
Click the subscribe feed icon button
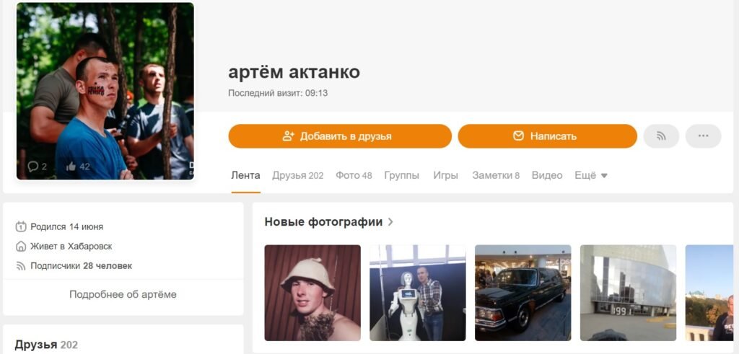(661, 136)
